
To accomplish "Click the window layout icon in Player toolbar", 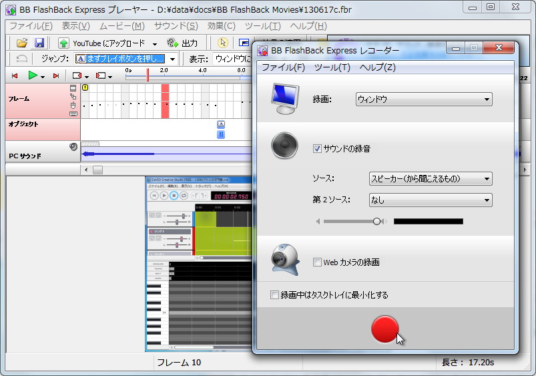I will point(244,43).
